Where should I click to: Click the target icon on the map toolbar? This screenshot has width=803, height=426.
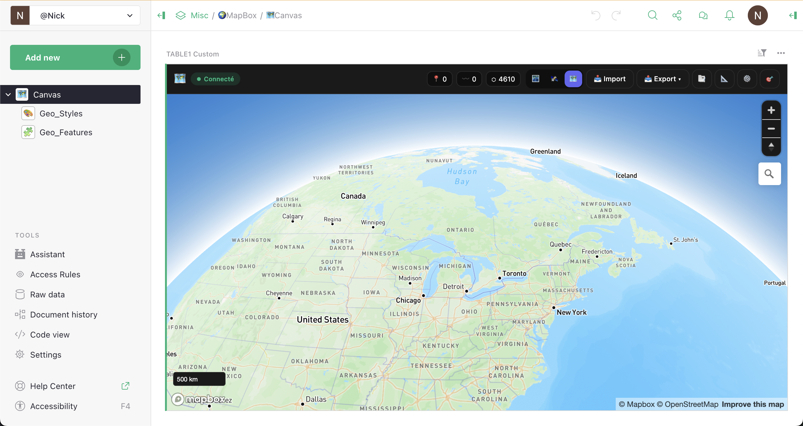pos(770,79)
